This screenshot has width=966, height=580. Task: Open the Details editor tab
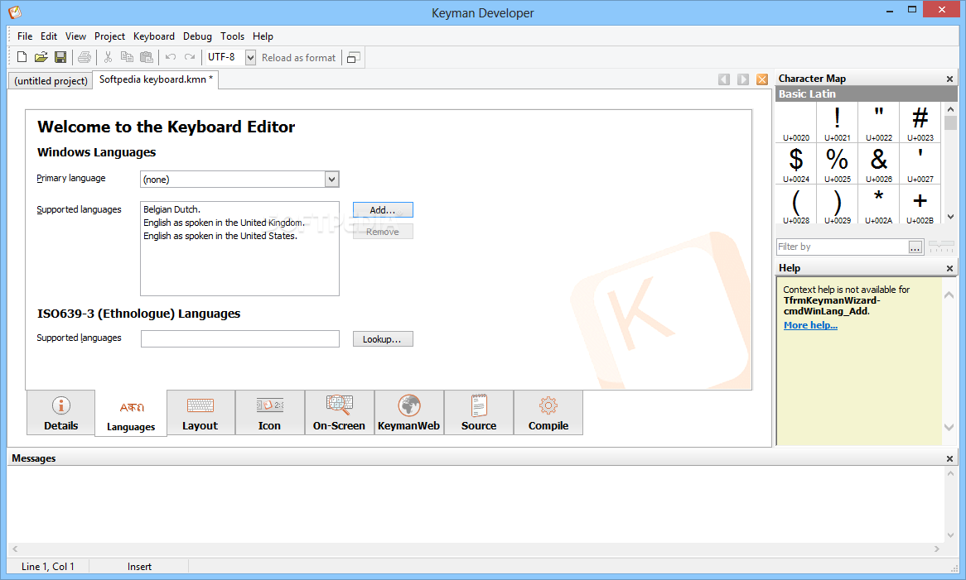(x=61, y=413)
